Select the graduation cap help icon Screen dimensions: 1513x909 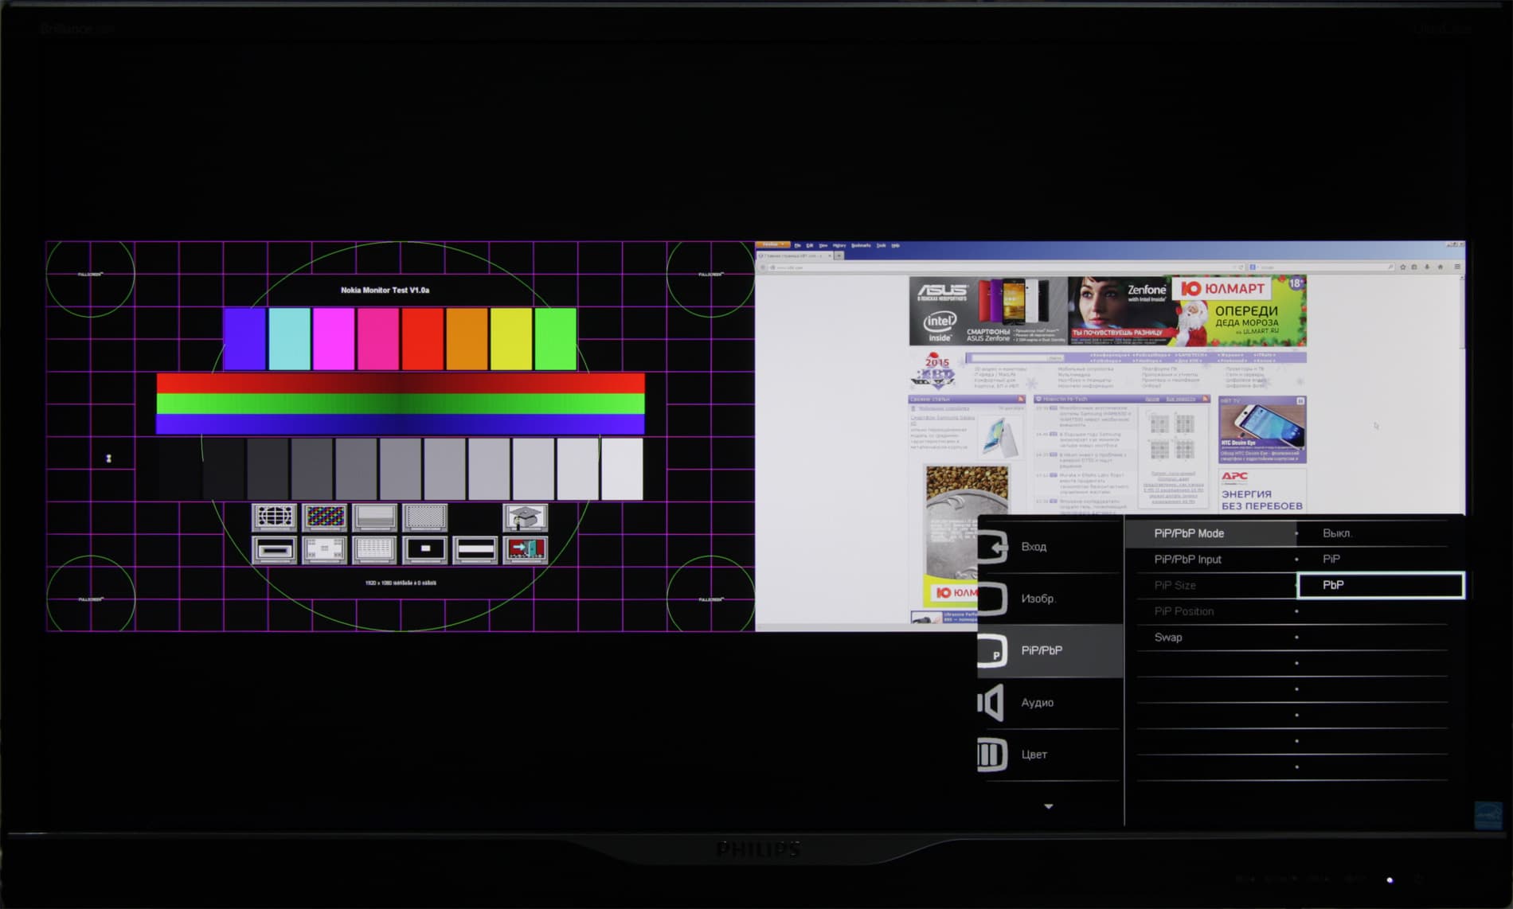click(525, 517)
